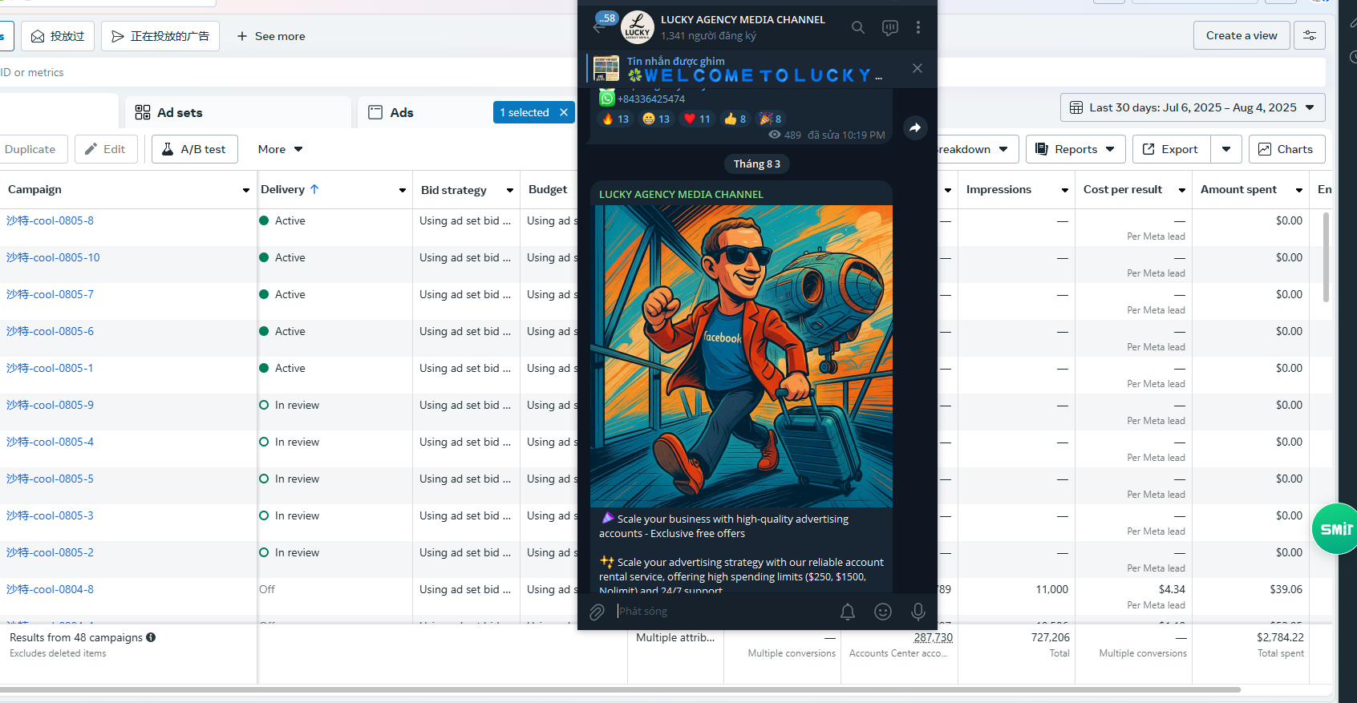Attach a file with paperclip icon
The image size is (1357, 703).
[x=597, y=612]
